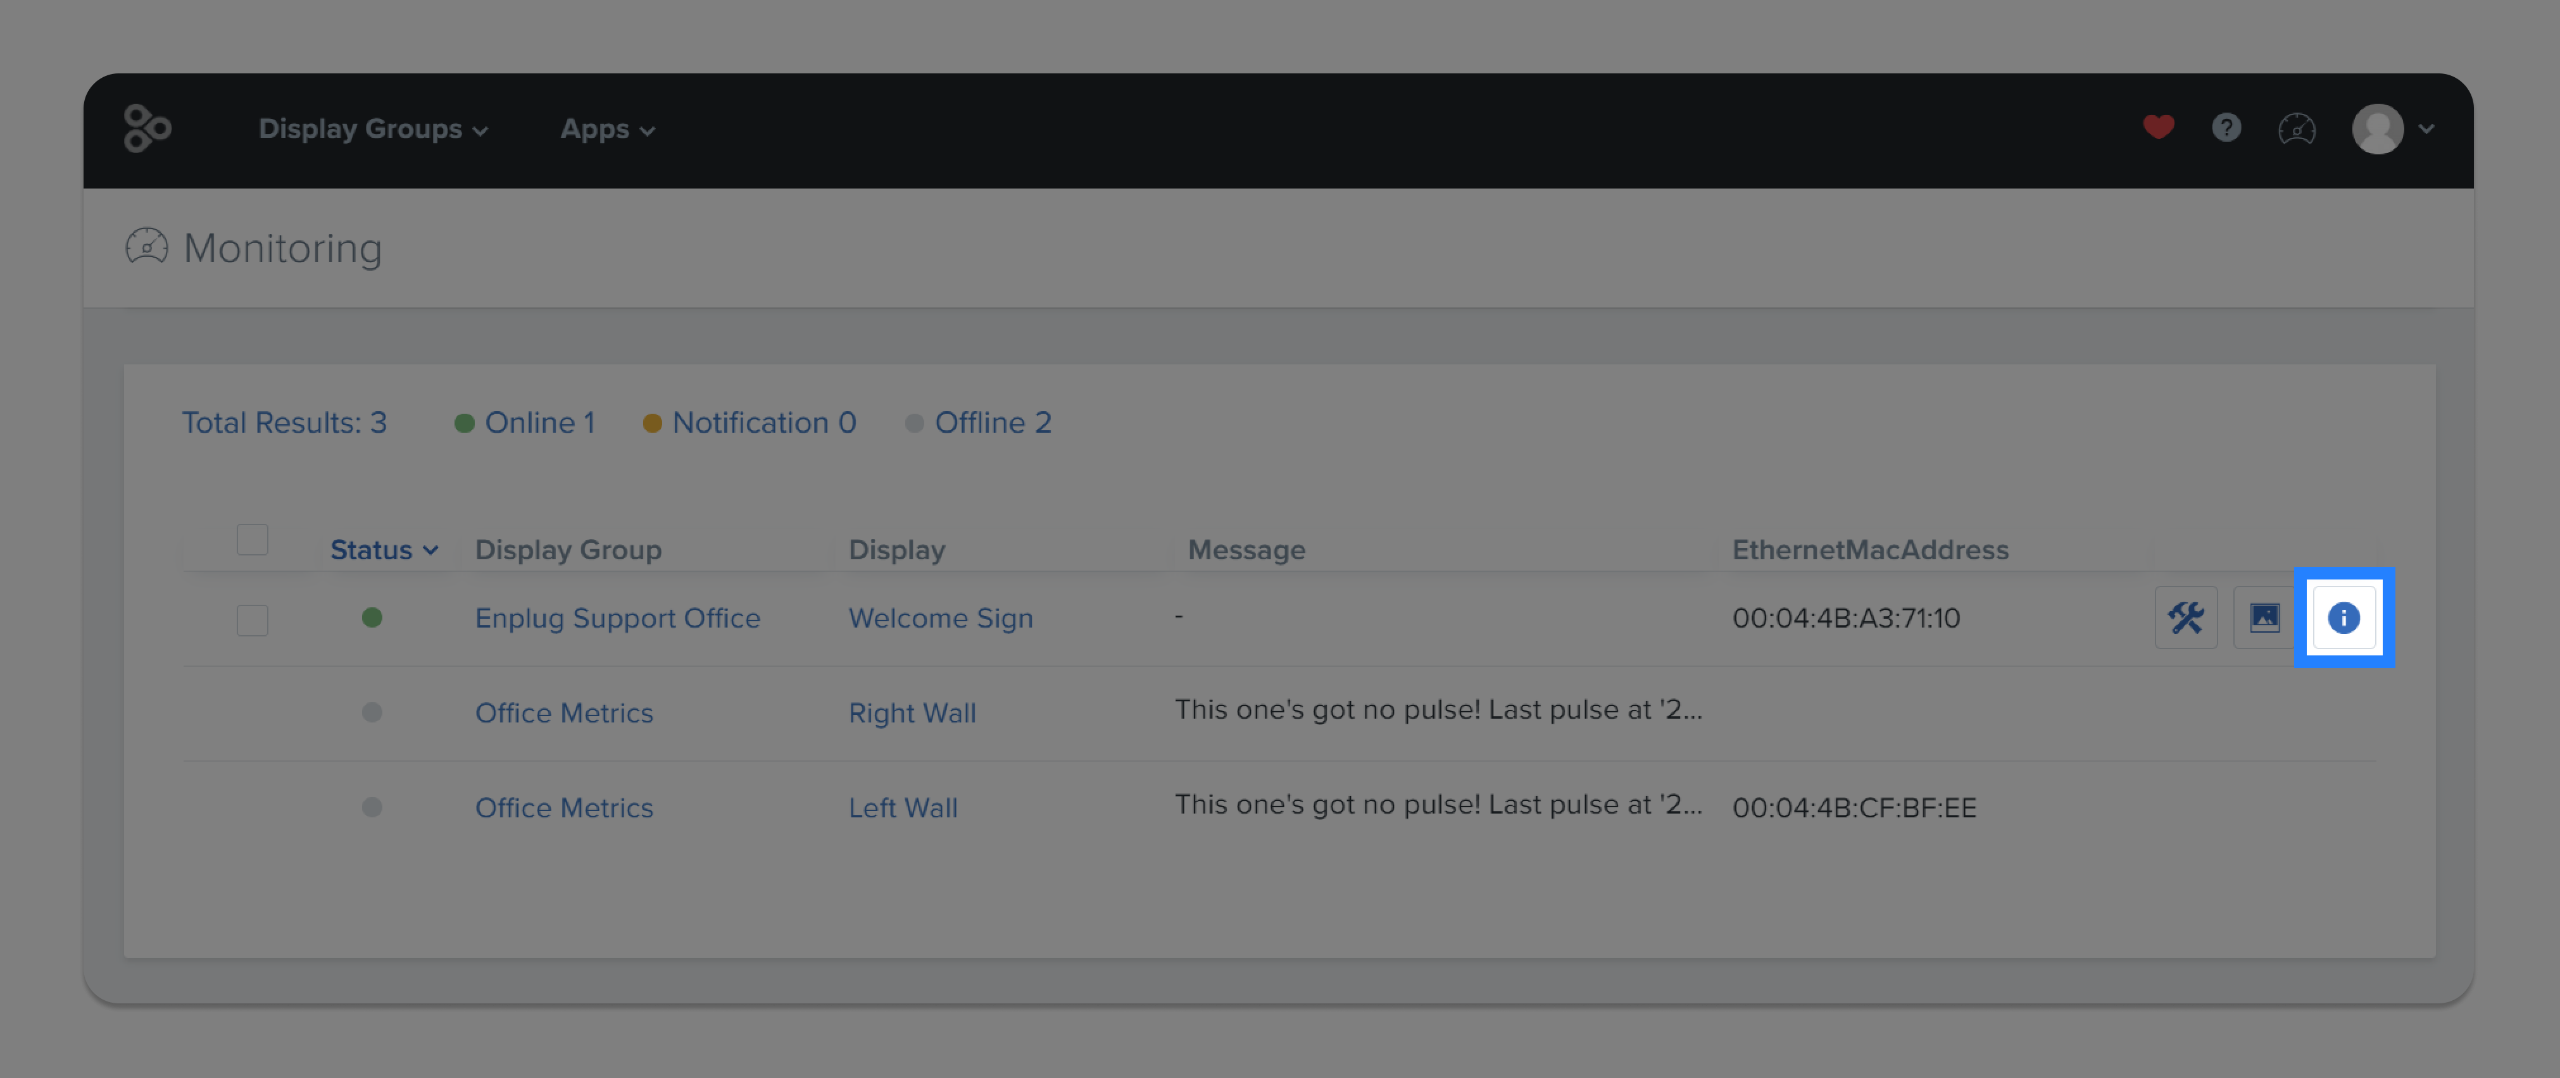The width and height of the screenshot is (2560, 1078).
Task: Check the select-all checkbox in table header
Action: [x=253, y=538]
